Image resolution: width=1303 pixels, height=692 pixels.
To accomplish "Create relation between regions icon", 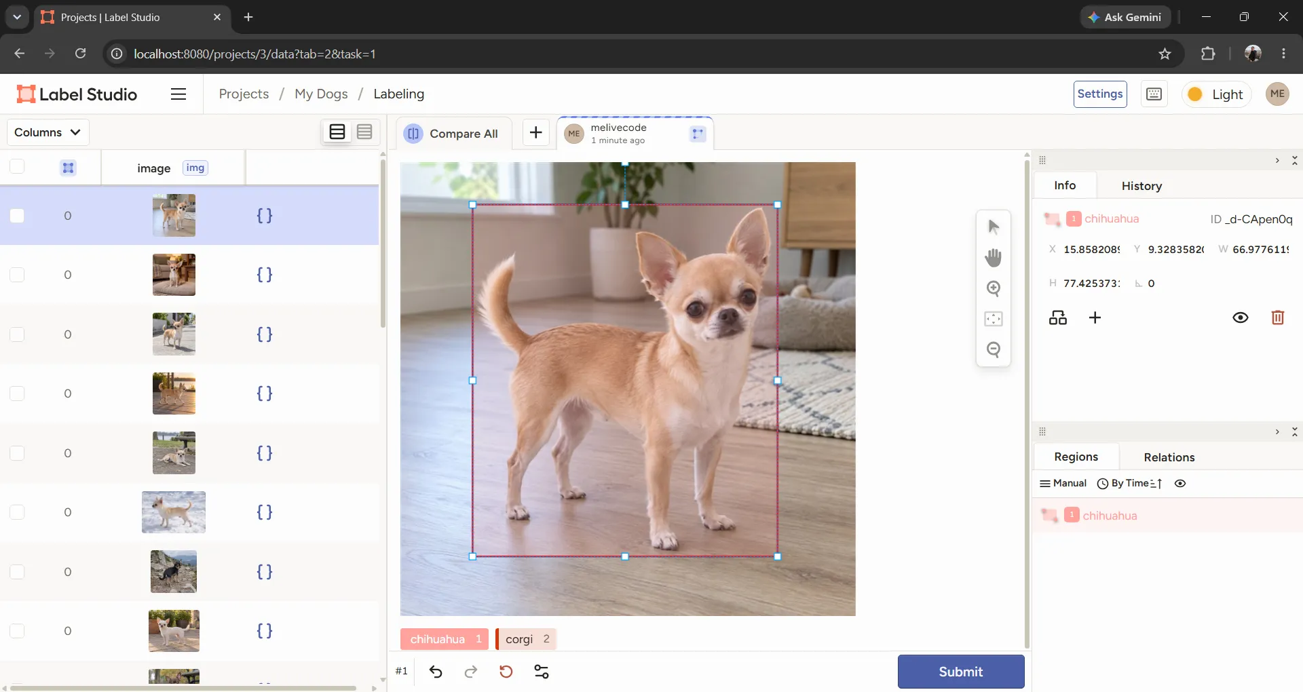I will 1058,318.
